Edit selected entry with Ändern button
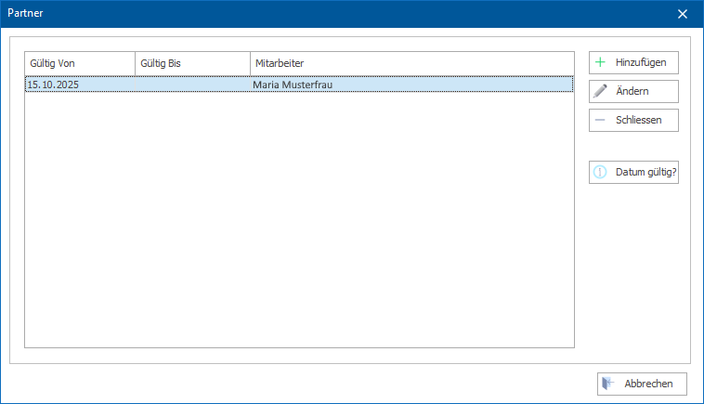 (x=633, y=91)
